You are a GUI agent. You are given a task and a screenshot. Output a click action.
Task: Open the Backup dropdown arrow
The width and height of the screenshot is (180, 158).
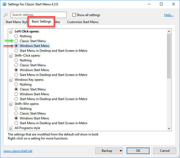[121, 151]
